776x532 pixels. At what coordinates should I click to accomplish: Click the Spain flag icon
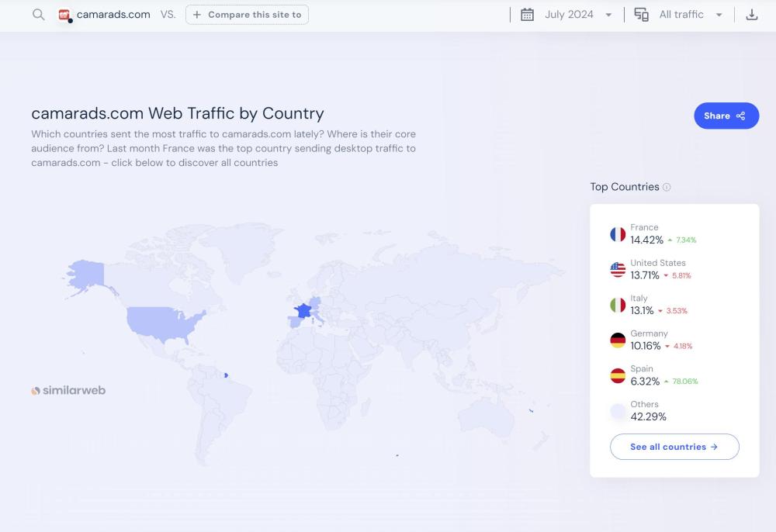pyautogui.click(x=618, y=375)
